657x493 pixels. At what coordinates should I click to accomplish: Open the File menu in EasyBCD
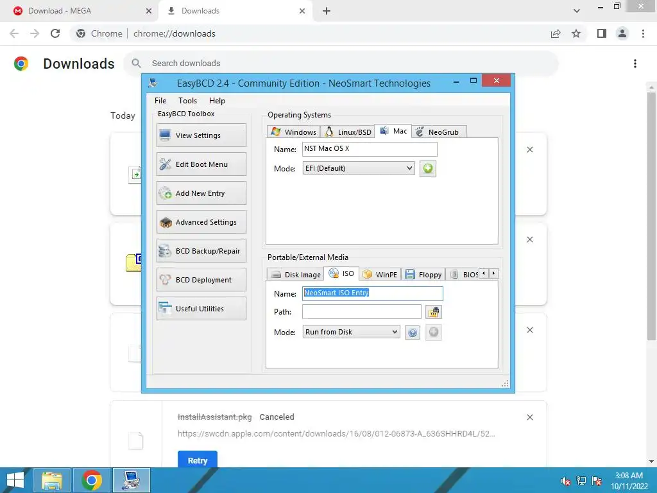point(160,101)
